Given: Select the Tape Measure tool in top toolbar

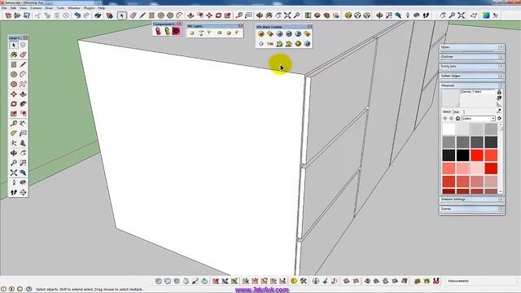Looking at the screenshot, I should coord(239,15).
